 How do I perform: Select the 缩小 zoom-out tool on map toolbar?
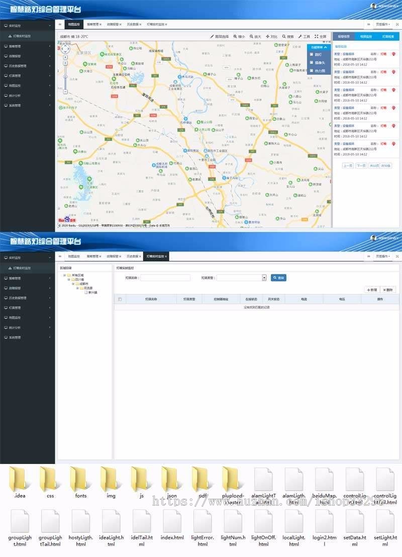238,36
